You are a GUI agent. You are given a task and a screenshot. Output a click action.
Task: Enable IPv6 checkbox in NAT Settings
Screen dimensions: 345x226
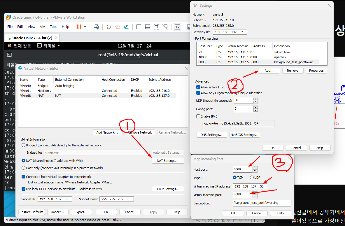(x=198, y=116)
